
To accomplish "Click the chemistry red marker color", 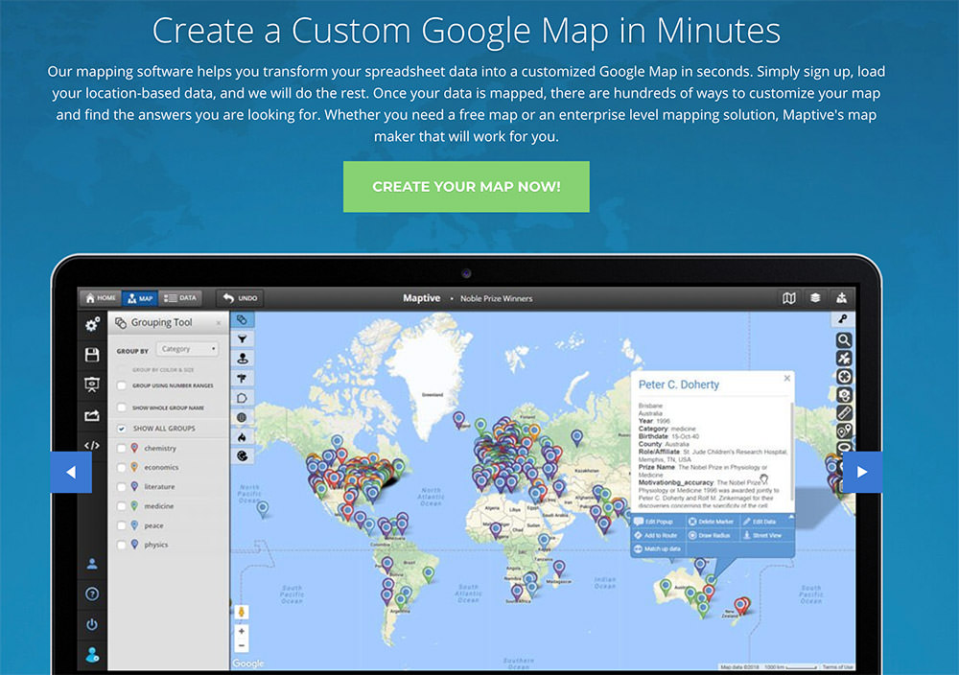I will (x=134, y=448).
